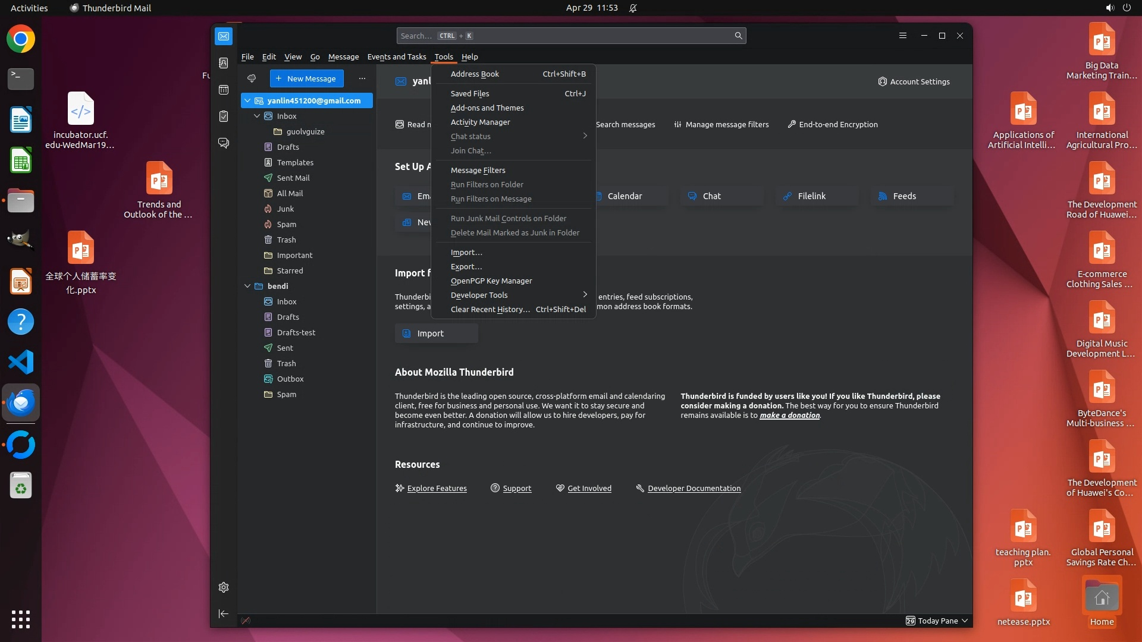Image resolution: width=1142 pixels, height=642 pixels.
Task: Toggle the offline status icon in status bar
Action: [246, 621]
